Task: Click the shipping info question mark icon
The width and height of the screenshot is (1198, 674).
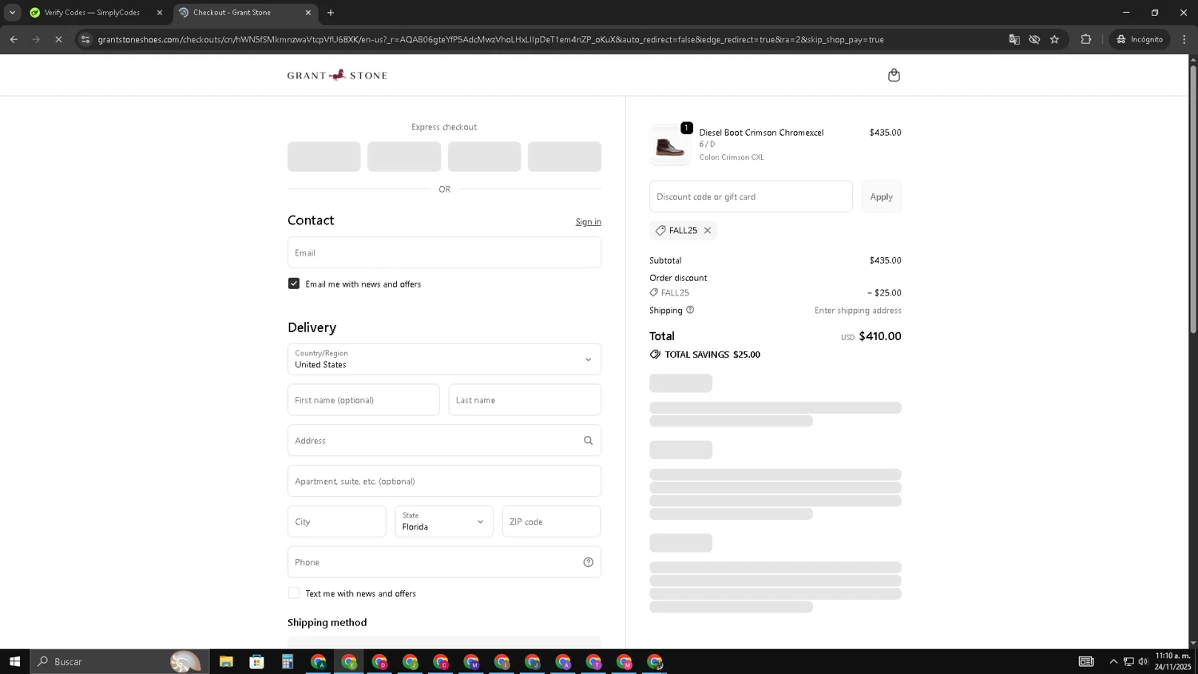Action: click(690, 310)
